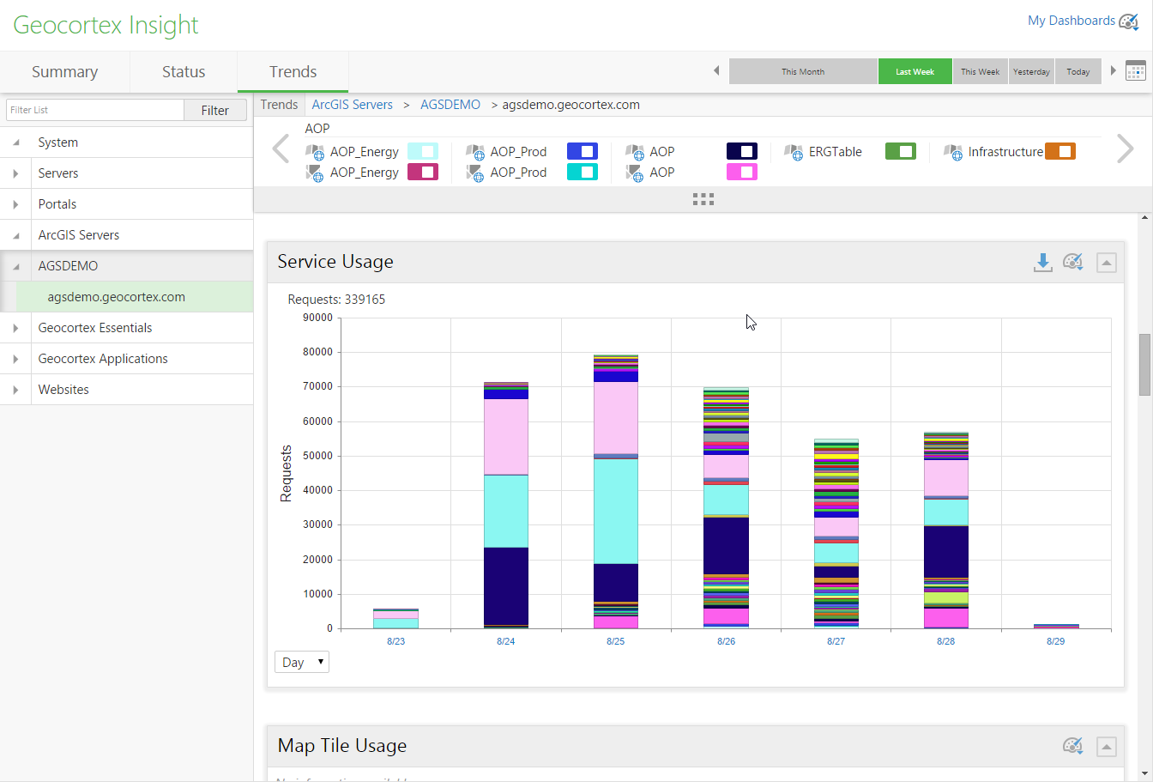Image resolution: width=1153 pixels, height=782 pixels.
Task: Click the teal AOP_Prod service icon
Action: (x=475, y=173)
